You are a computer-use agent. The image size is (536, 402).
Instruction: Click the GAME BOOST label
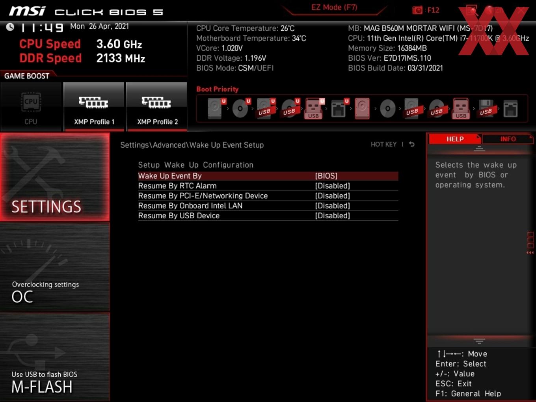tap(27, 76)
